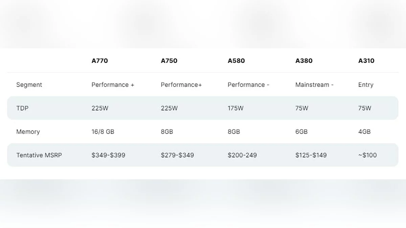Image resolution: width=406 pixels, height=228 pixels.
Task: Click the 4GB memory cell
Action: pos(364,132)
